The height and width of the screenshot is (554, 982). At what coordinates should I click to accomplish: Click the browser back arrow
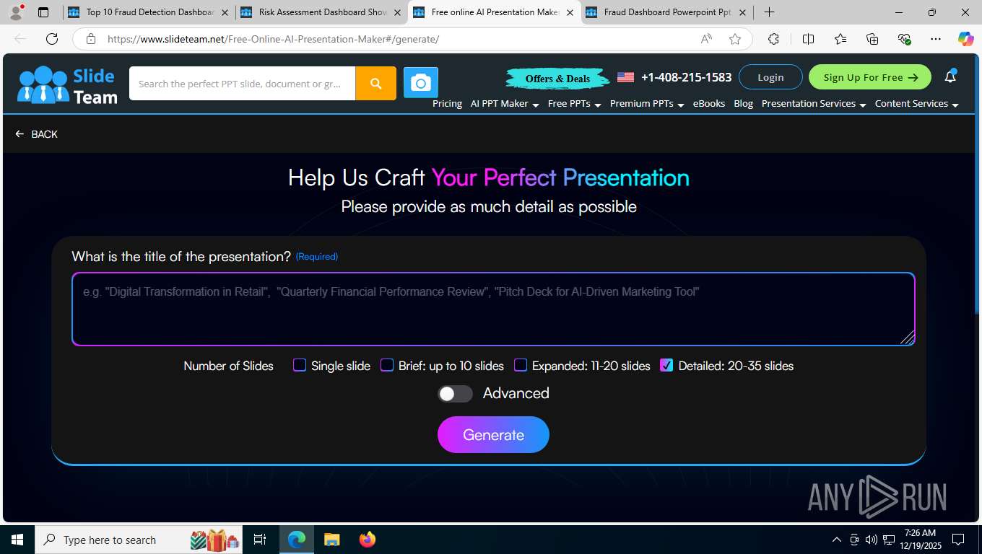point(20,39)
